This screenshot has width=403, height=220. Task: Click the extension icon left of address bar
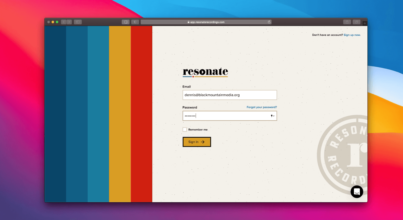pyautogui.click(x=126, y=22)
